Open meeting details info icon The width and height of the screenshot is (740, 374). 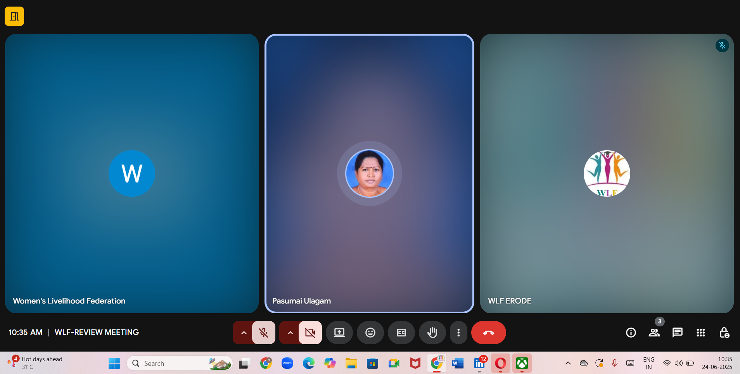pos(631,333)
